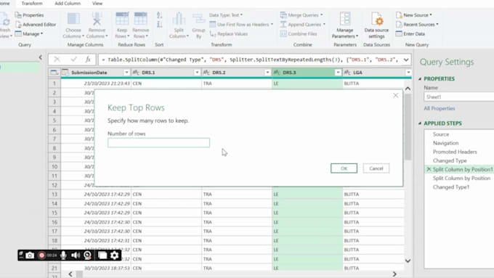
Task: Stop recording with red record button
Action: pos(41,255)
